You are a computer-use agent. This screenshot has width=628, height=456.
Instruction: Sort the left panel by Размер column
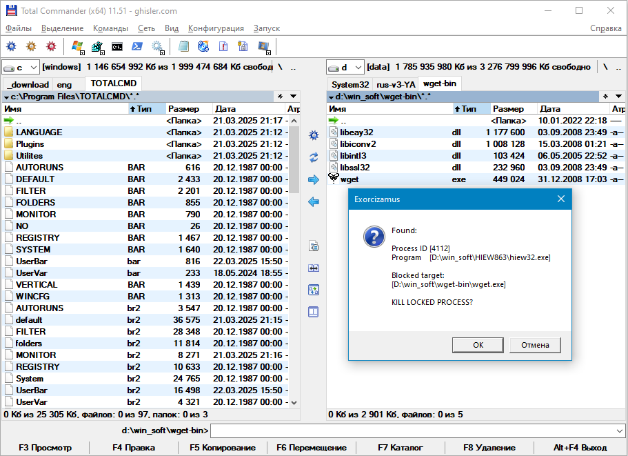[x=184, y=109]
